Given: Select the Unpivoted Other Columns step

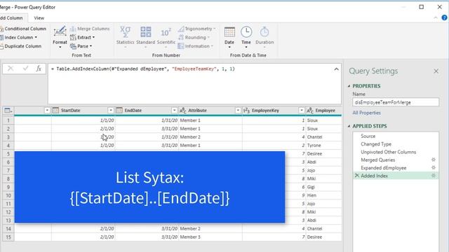Looking at the screenshot, I should tap(388, 152).
